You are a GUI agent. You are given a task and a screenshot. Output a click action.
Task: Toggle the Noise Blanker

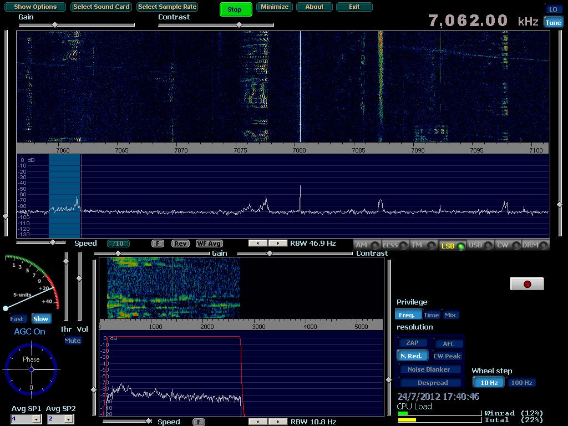click(x=430, y=369)
